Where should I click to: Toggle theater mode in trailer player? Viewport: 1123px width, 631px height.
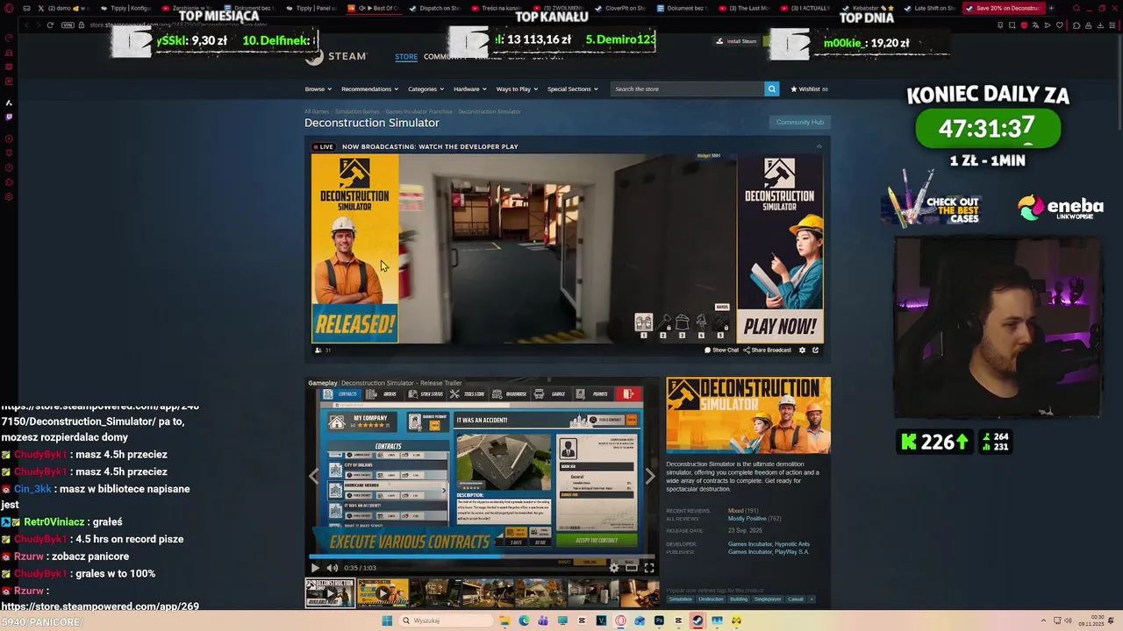[x=632, y=568]
